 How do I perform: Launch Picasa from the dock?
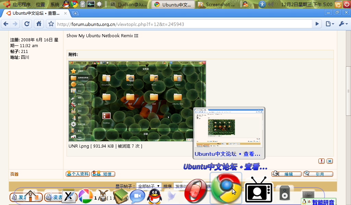(x=85, y=196)
